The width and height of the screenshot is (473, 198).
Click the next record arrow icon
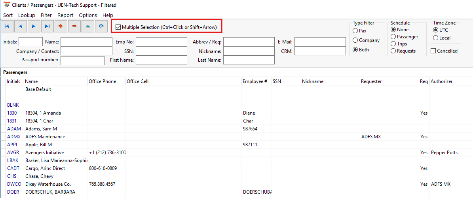[x=34, y=26]
